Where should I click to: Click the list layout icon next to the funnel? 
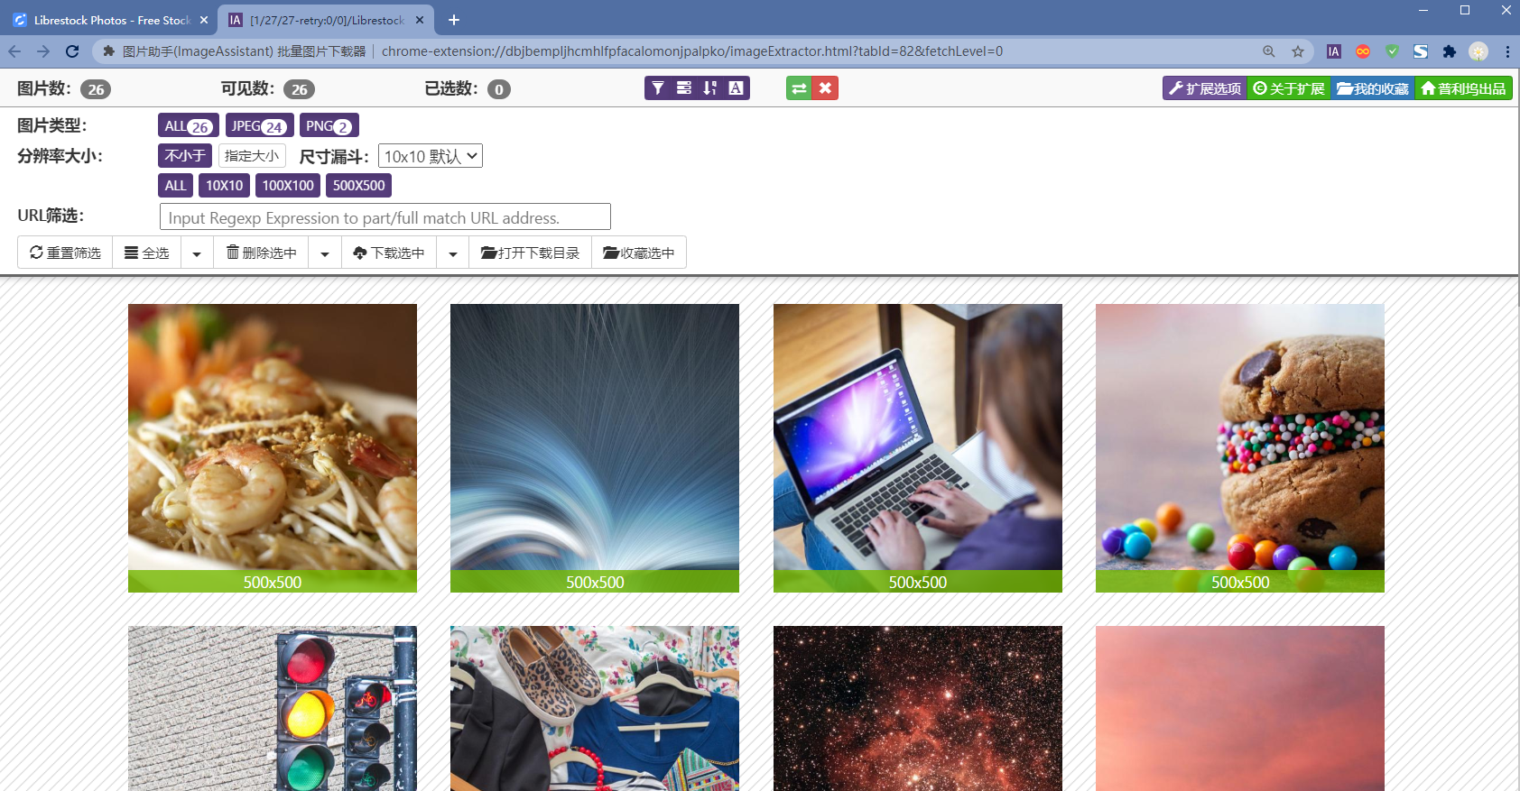coord(684,88)
